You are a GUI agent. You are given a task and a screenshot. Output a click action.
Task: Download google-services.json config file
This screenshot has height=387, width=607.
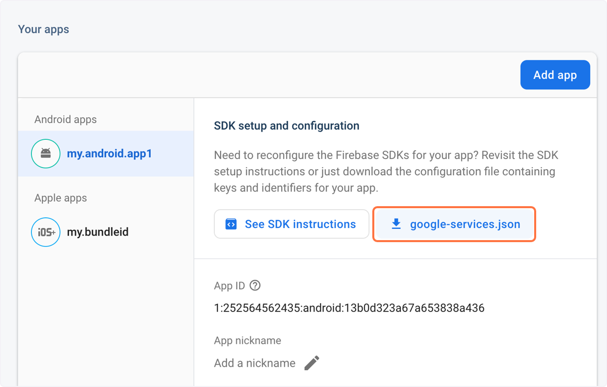454,224
